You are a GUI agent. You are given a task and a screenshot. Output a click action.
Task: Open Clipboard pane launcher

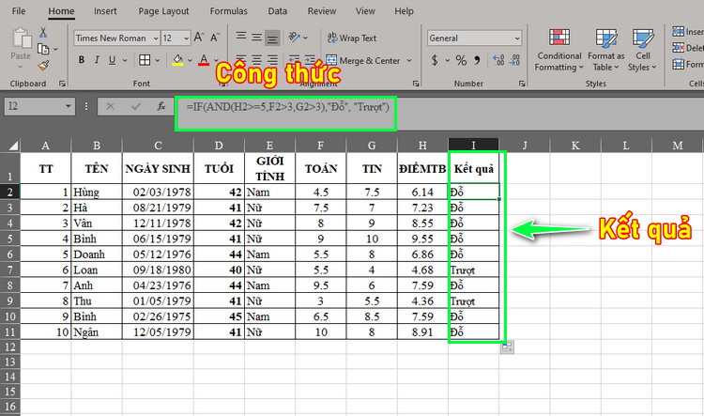[x=62, y=84]
